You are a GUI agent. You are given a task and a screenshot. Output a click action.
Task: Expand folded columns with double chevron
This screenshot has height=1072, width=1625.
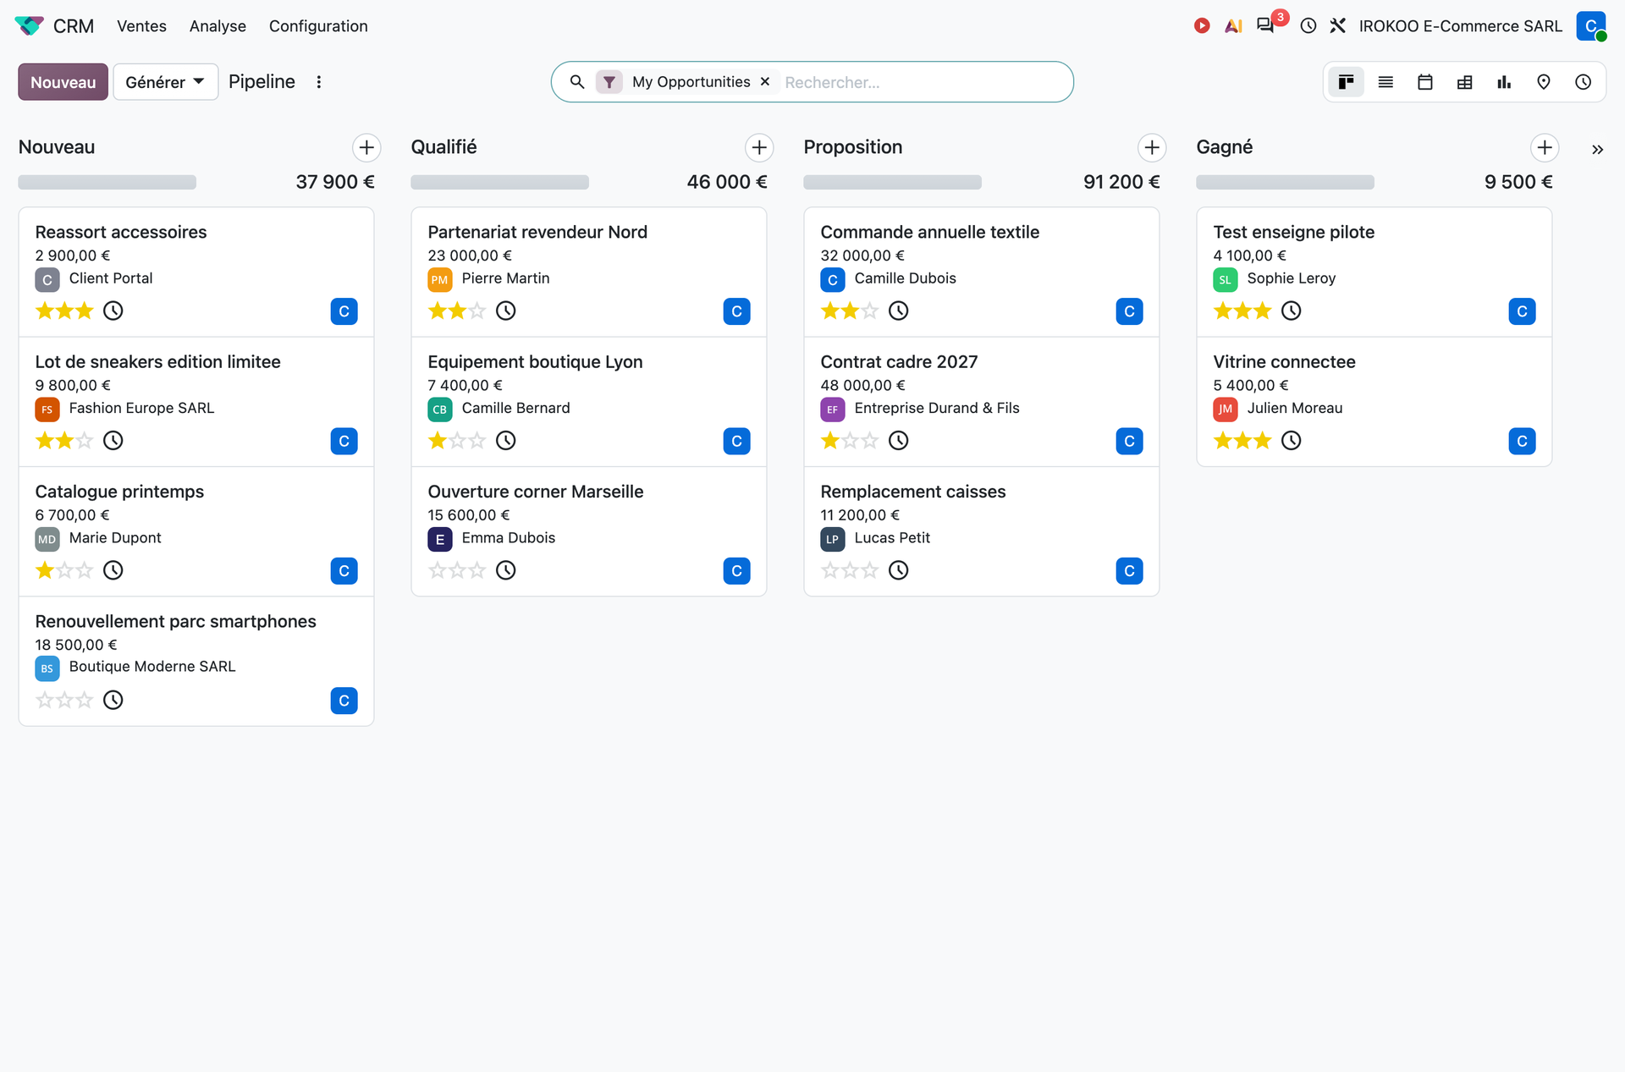(x=1597, y=150)
